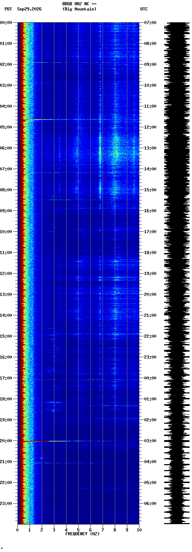Select the PDT '19:00' time label
Image resolution: width=192 pixels, height=552 pixels.
(x=6, y=420)
